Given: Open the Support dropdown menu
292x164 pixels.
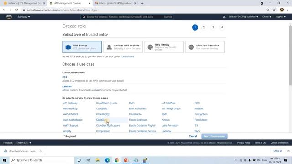Looking at the screenshot, I should point(281,17).
